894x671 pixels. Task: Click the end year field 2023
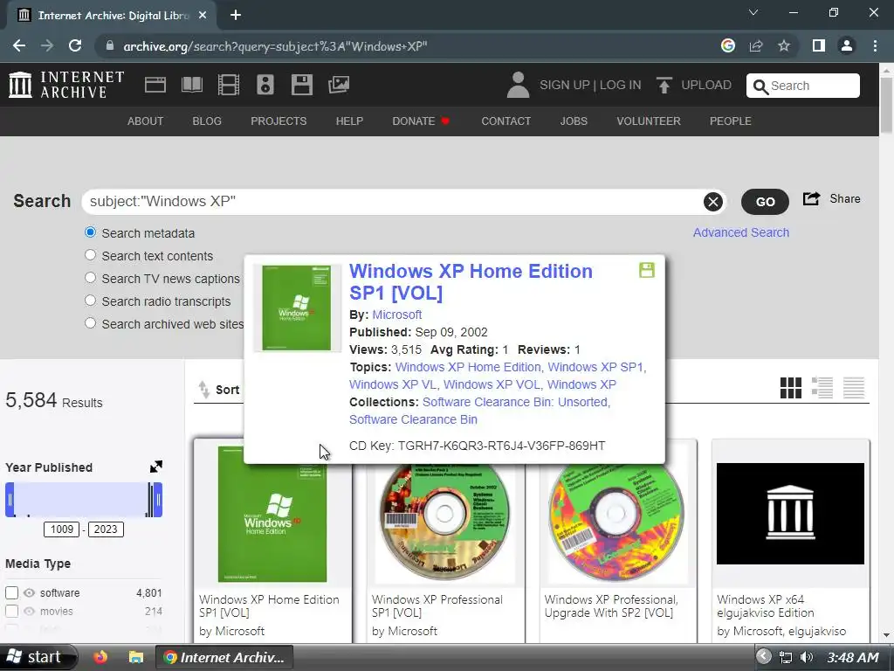pyautogui.click(x=106, y=529)
